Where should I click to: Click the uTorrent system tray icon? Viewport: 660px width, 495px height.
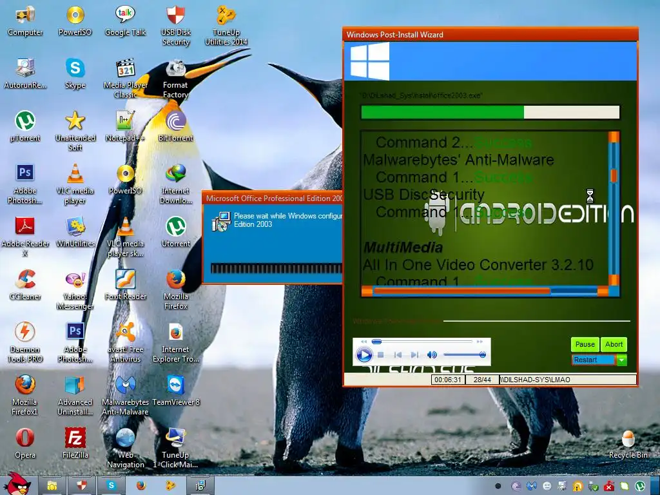[x=640, y=486]
